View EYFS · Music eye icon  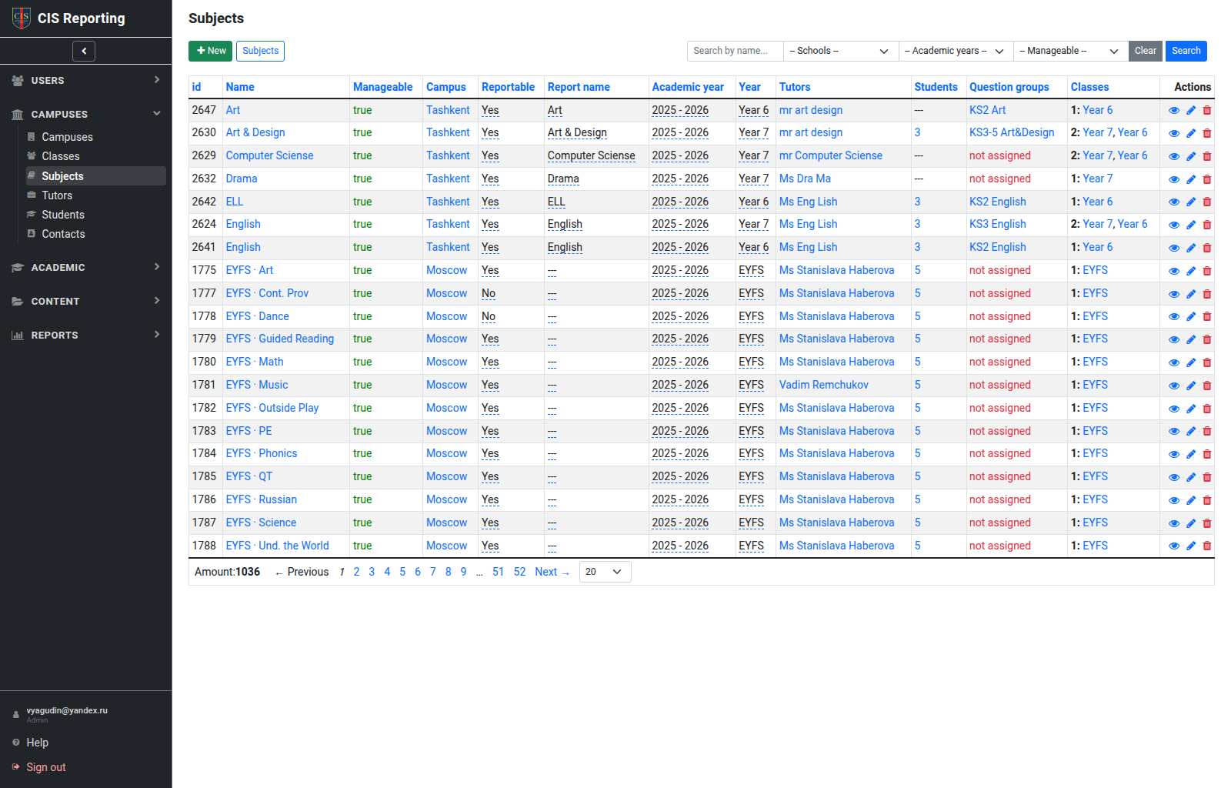pos(1174,386)
